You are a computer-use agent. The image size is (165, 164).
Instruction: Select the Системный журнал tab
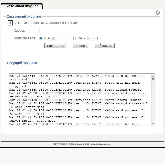[x=21, y=6]
